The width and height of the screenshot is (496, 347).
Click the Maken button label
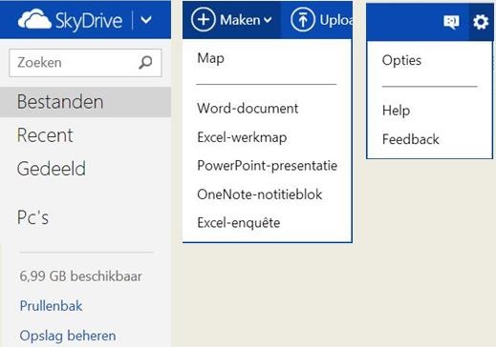[240, 20]
